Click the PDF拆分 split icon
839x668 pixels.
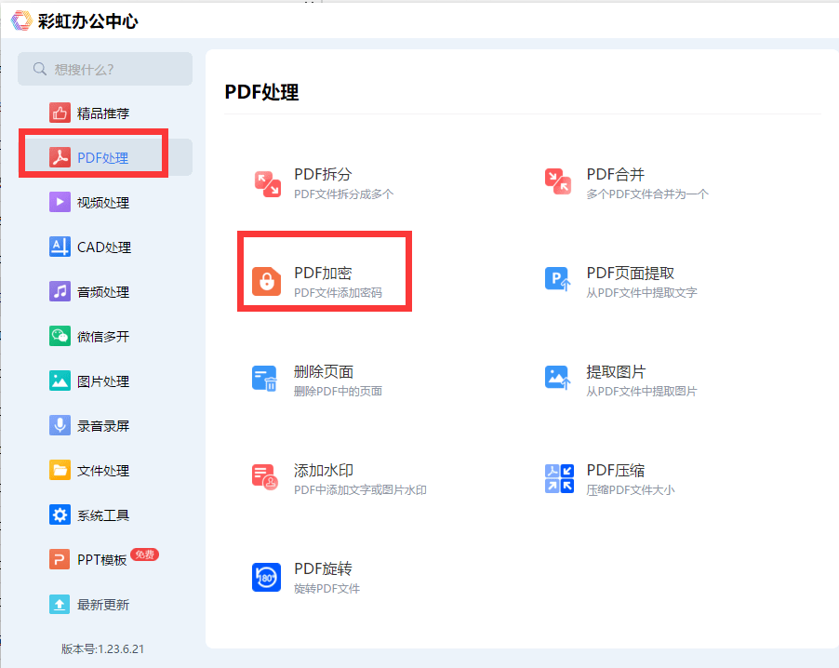tap(267, 183)
